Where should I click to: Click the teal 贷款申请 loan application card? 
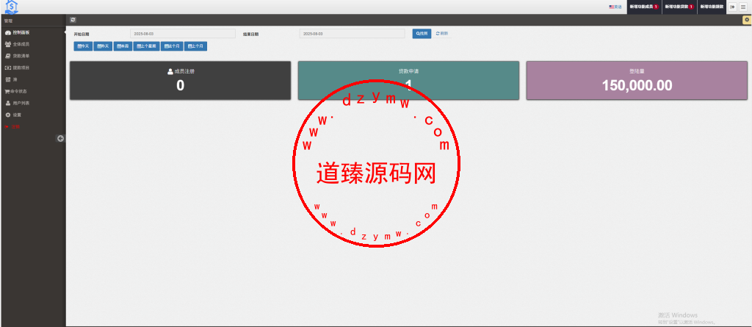(408, 80)
